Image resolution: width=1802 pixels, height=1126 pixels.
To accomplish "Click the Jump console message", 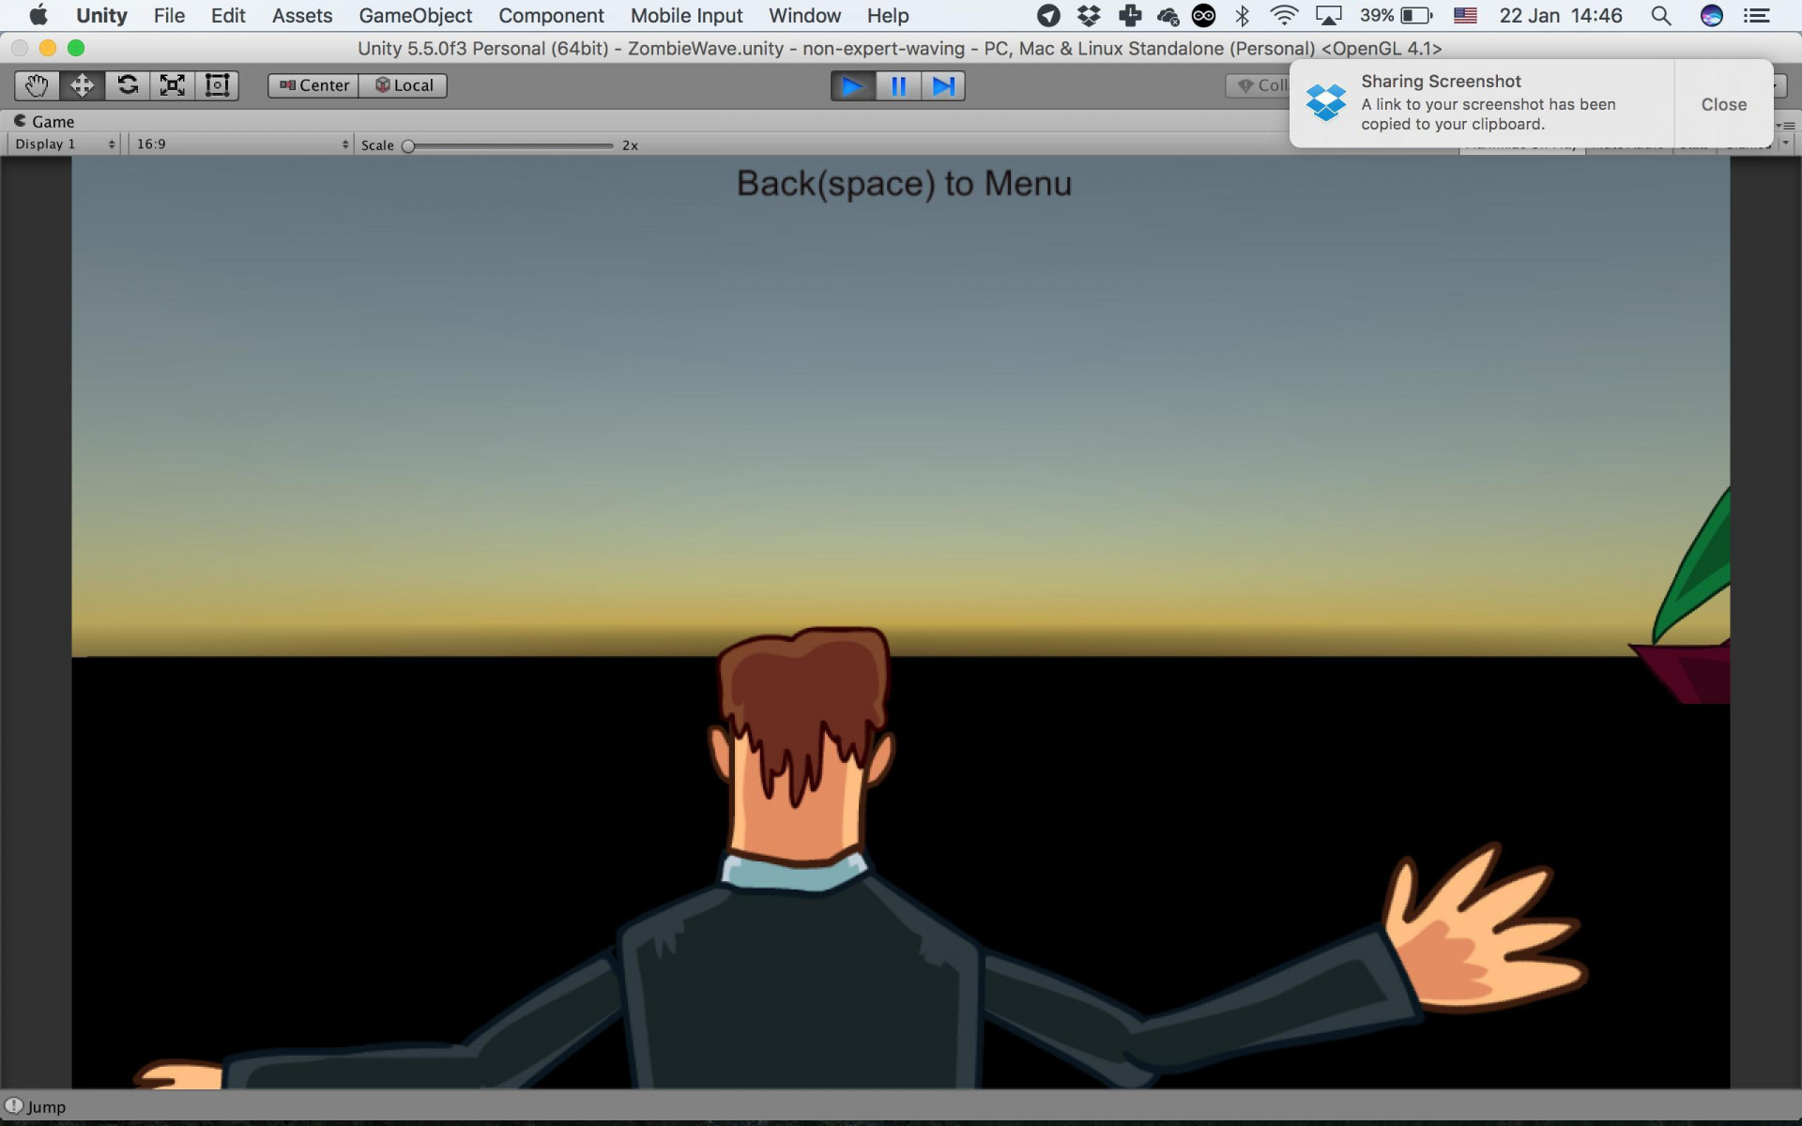I will [x=46, y=1107].
